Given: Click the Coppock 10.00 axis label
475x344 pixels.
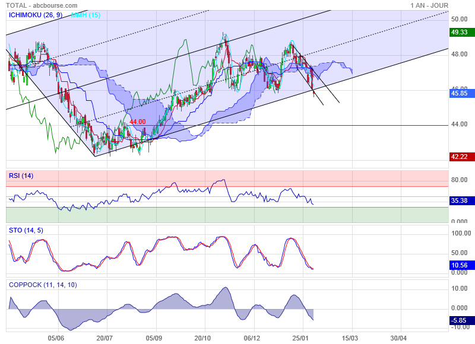Looking at the screenshot, I should tap(459, 288).
